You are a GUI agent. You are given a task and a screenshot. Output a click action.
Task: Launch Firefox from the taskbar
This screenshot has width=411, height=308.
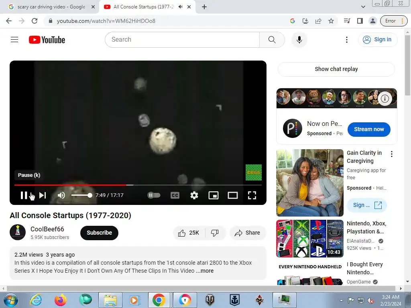pos(60,300)
